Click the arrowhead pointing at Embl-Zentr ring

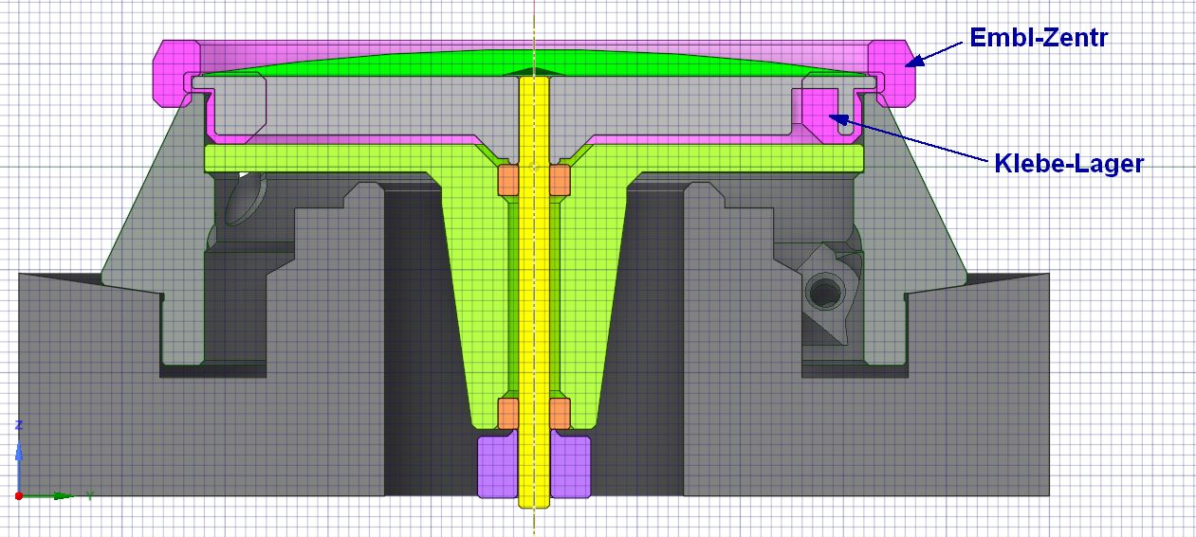coord(914,62)
